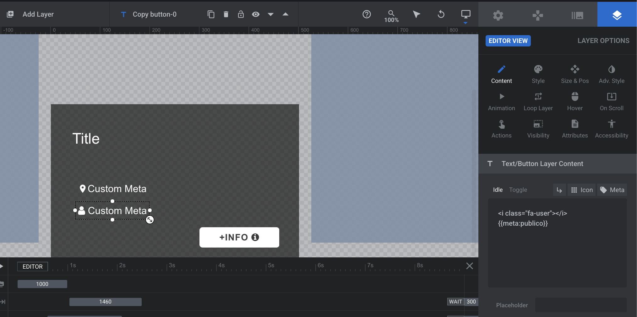Select the 1460 timeline animation bar
637x317 pixels.
[x=105, y=302]
